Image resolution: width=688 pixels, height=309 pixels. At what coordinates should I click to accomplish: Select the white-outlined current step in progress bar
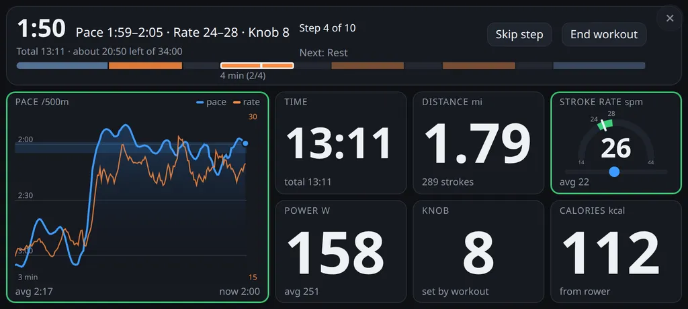point(257,66)
